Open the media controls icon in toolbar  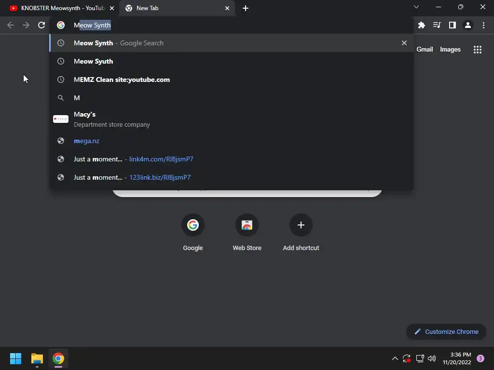tap(437, 25)
